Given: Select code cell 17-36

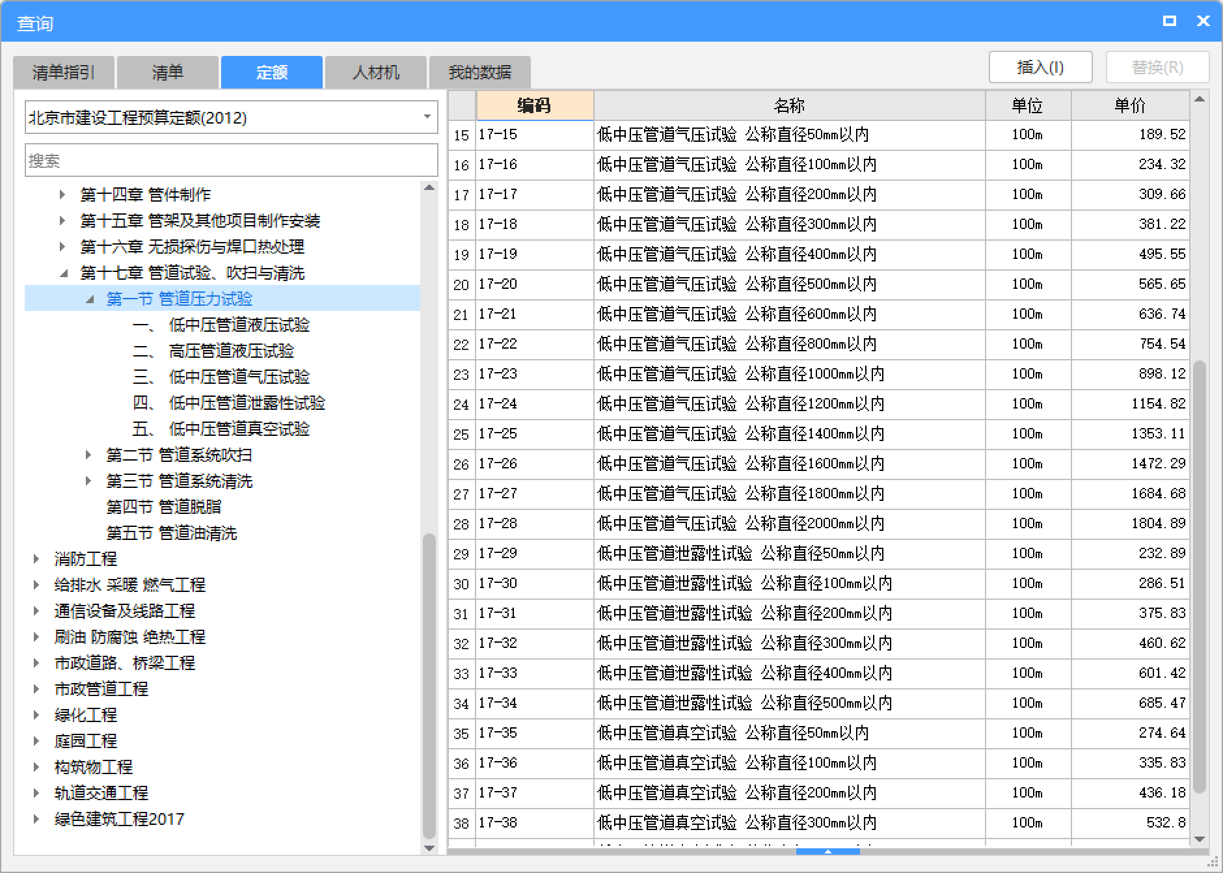Looking at the screenshot, I should tap(535, 763).
